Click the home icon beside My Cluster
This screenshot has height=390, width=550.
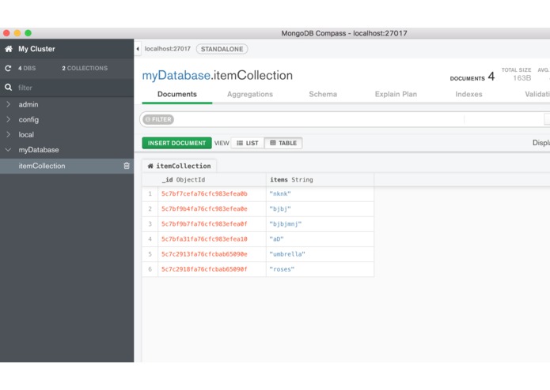pyautogui.click(x=9, y=49)
